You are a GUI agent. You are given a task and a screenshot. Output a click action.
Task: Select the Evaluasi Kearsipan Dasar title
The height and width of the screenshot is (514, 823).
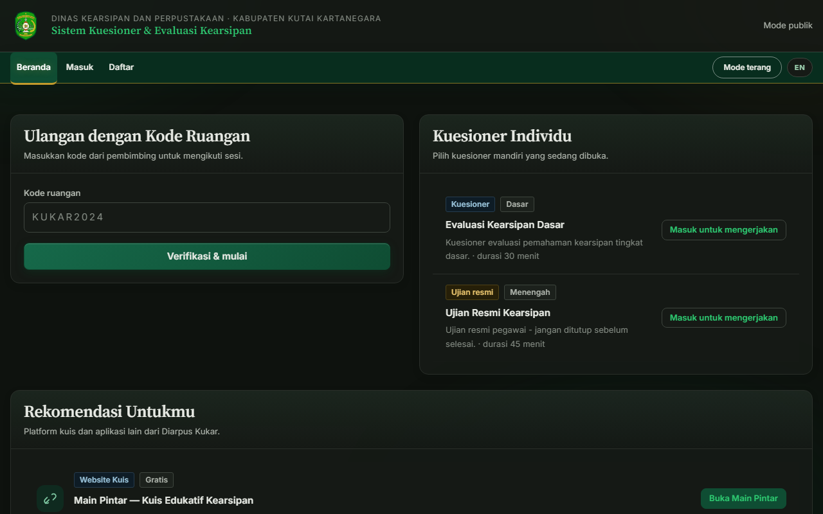pos(505,225)
